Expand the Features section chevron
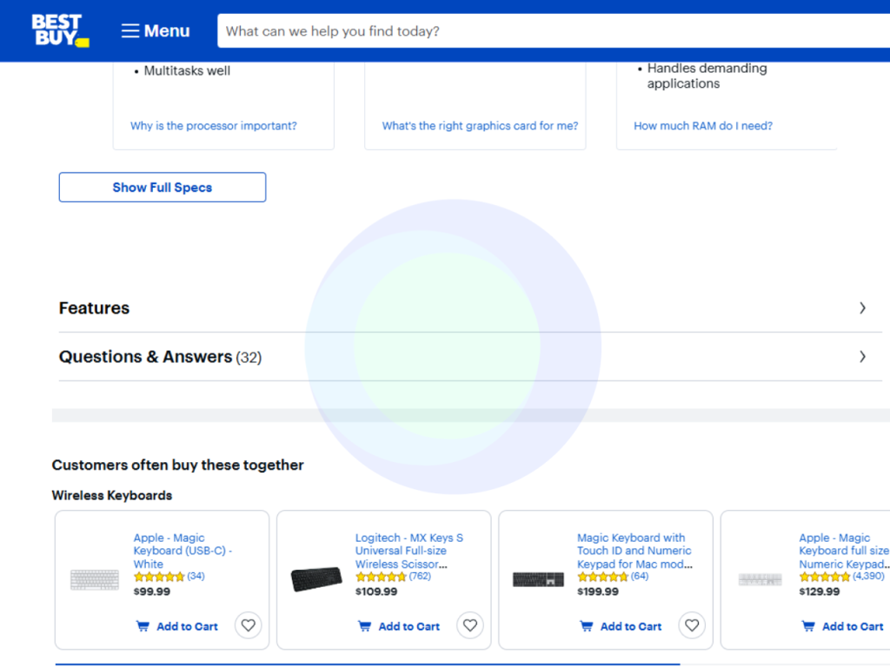Screen dimensions: 890x667 pyautogui.click(x=862, y=308)
